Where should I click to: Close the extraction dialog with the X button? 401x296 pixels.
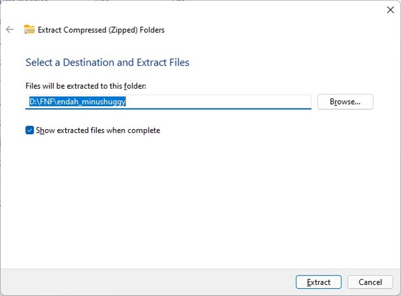390,9
